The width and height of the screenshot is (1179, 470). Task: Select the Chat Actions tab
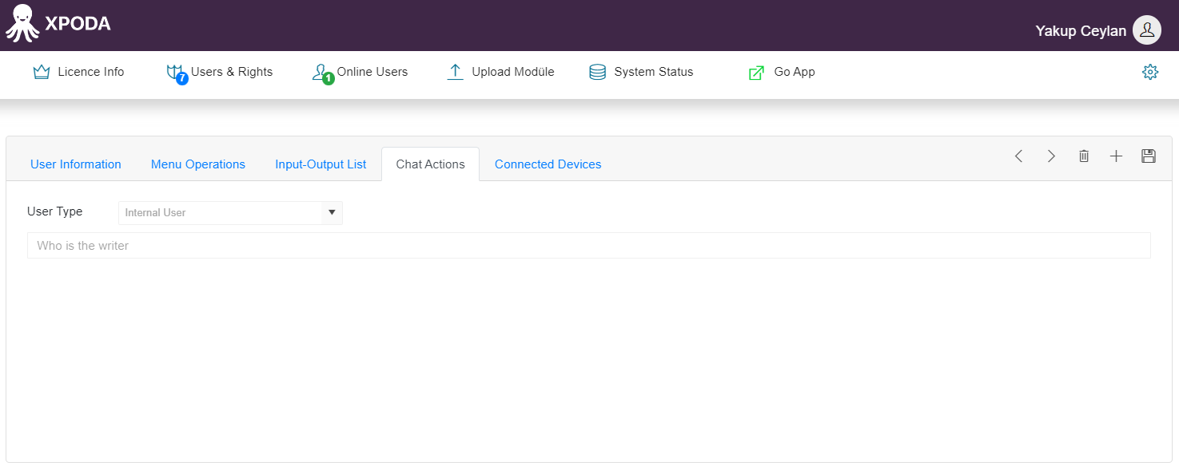click(x=430, y=164)
